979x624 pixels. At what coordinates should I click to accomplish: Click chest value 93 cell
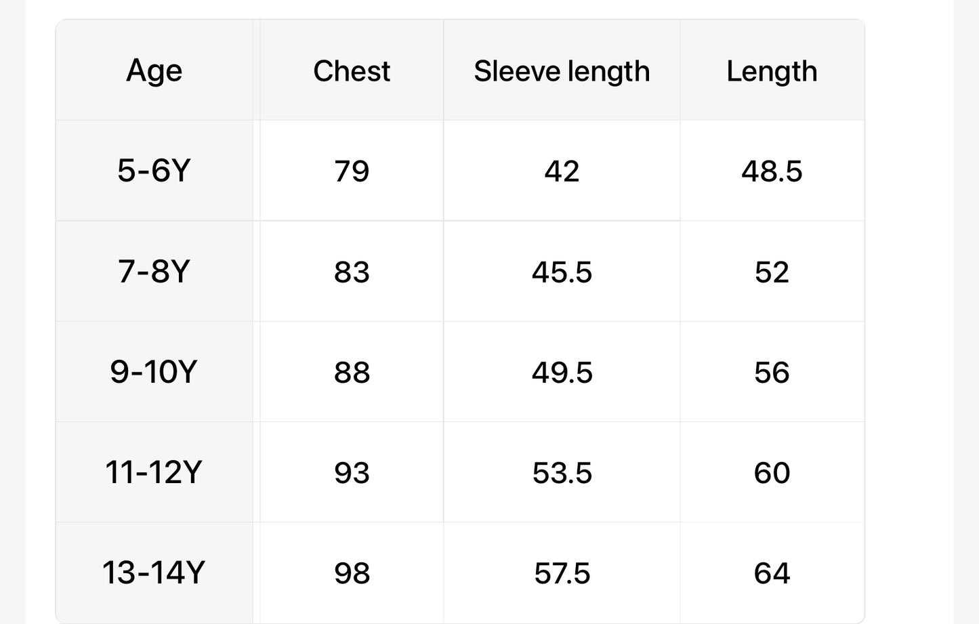tap(352, 472)
